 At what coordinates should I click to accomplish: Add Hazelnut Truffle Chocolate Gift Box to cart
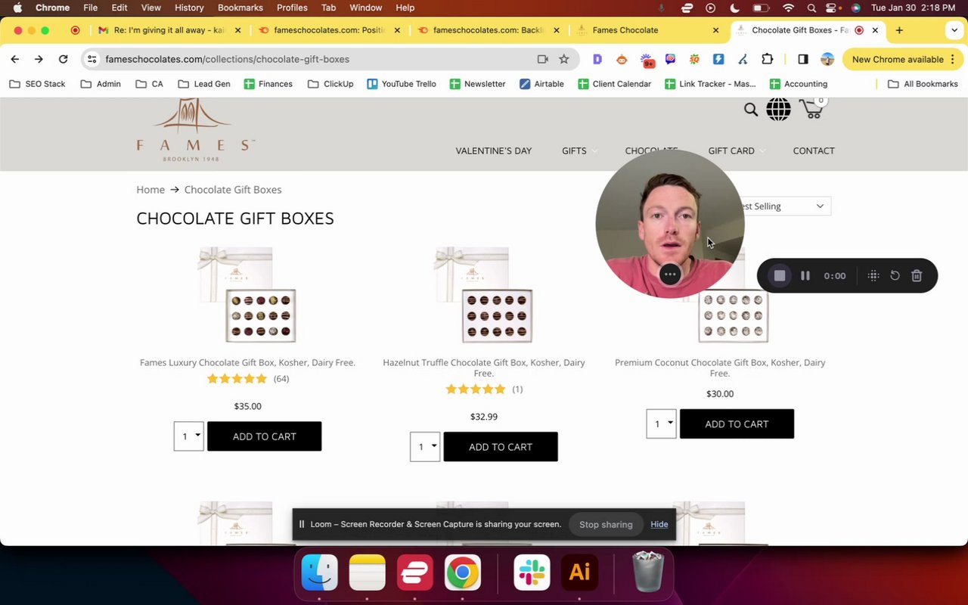pyautogui.click(x=501, y=447)
